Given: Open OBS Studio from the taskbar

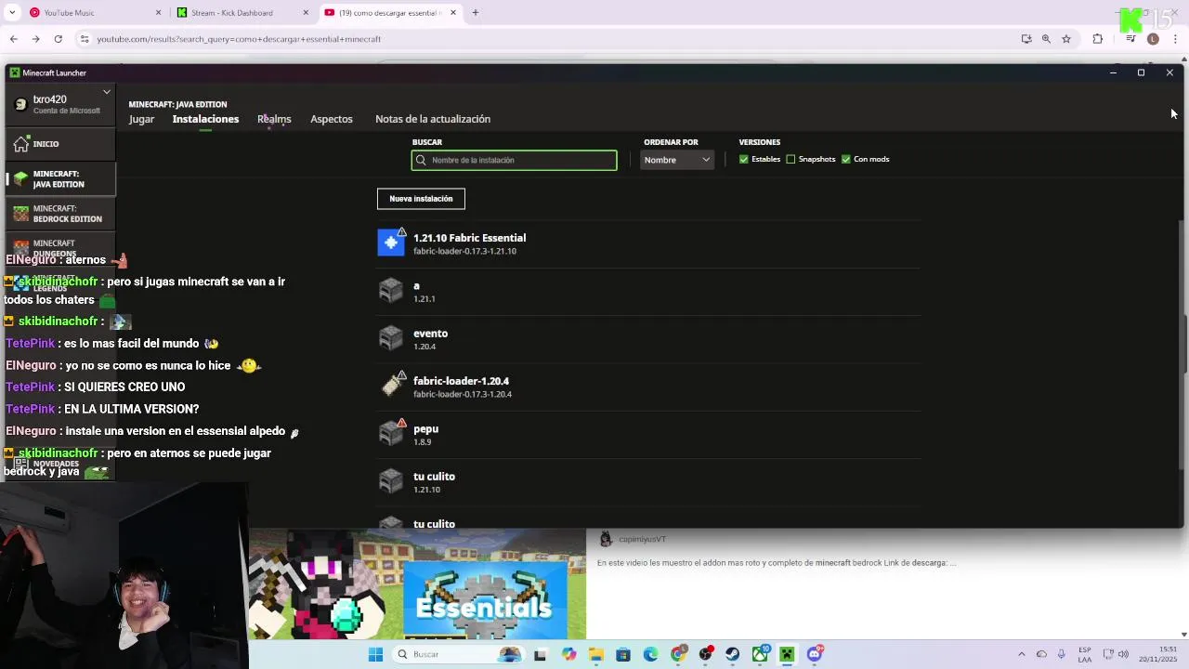Looking at the screenshot, I should 705,654.
